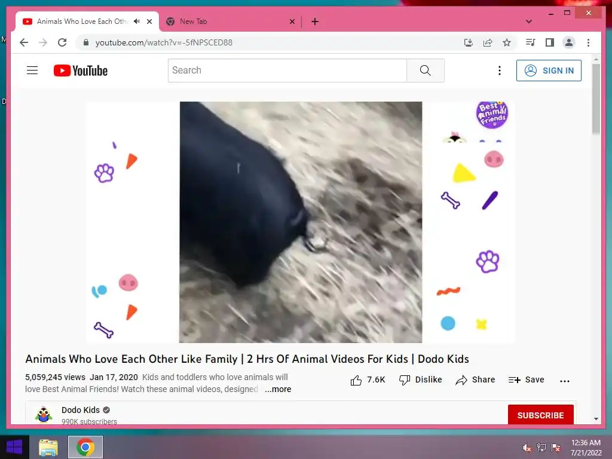Click the scrollbar down arrow

tap(596, 419)
